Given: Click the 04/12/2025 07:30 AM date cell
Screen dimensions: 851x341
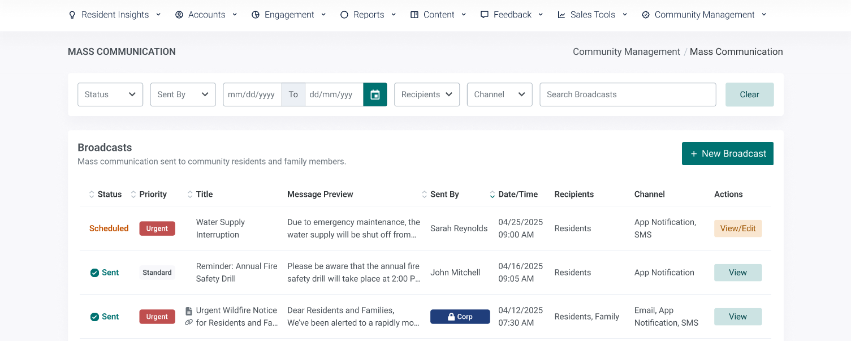Looking at the screenshot, I should [x=520, y=317].
